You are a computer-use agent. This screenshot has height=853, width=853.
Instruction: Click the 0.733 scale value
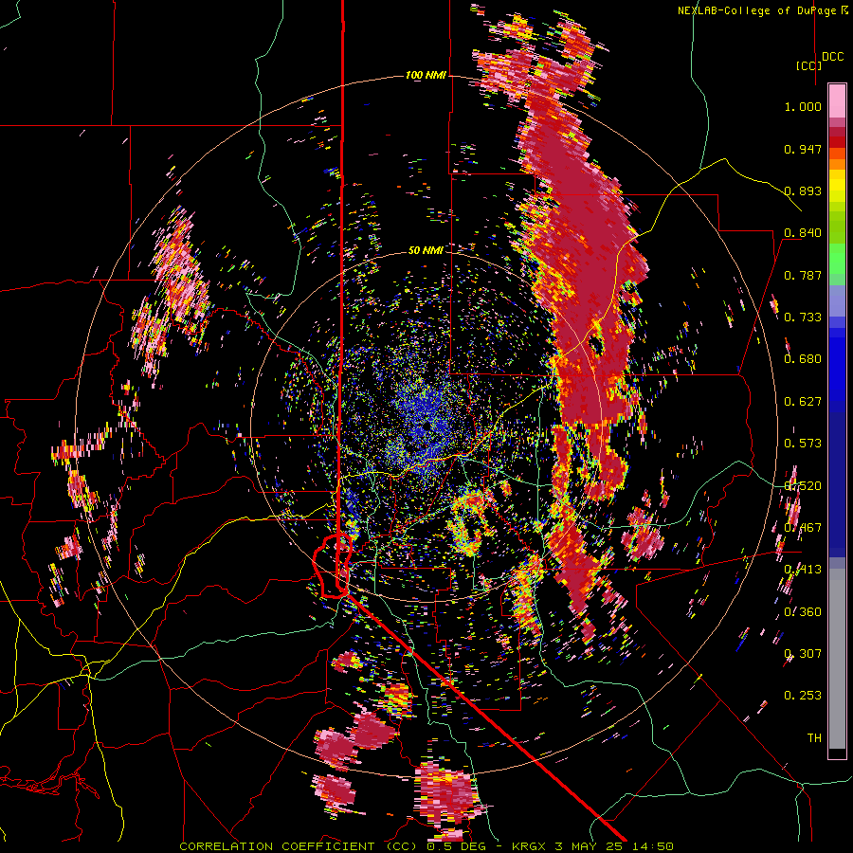click(803, 318)
